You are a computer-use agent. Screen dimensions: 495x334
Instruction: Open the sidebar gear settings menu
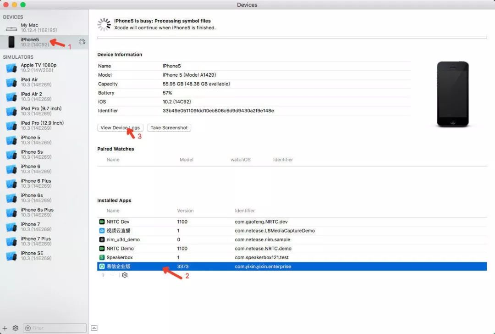click(16, 328)
